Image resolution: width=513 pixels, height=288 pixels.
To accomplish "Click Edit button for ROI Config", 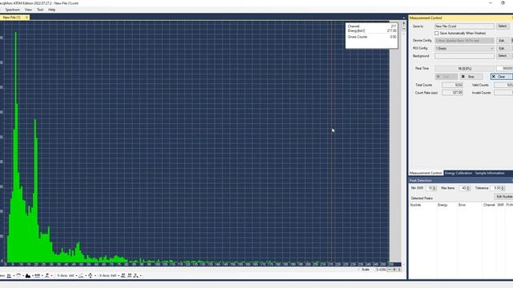I will point(502,48).
